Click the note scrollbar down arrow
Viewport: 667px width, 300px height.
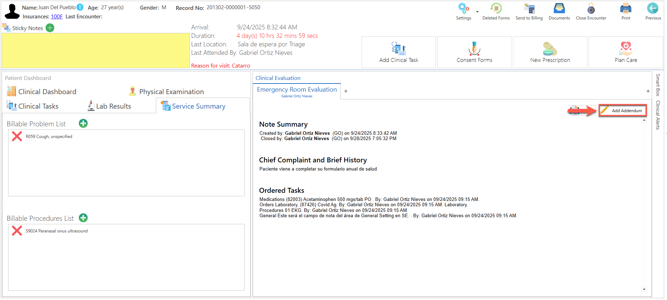[x=644, y=289]
